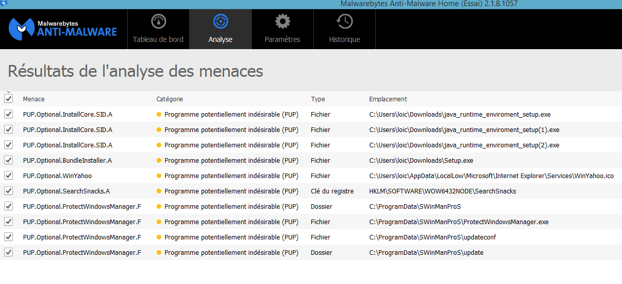Click the yellow dot in BundleInstaller row
Viewport: 622px width, 284px height.
point(159,161)
